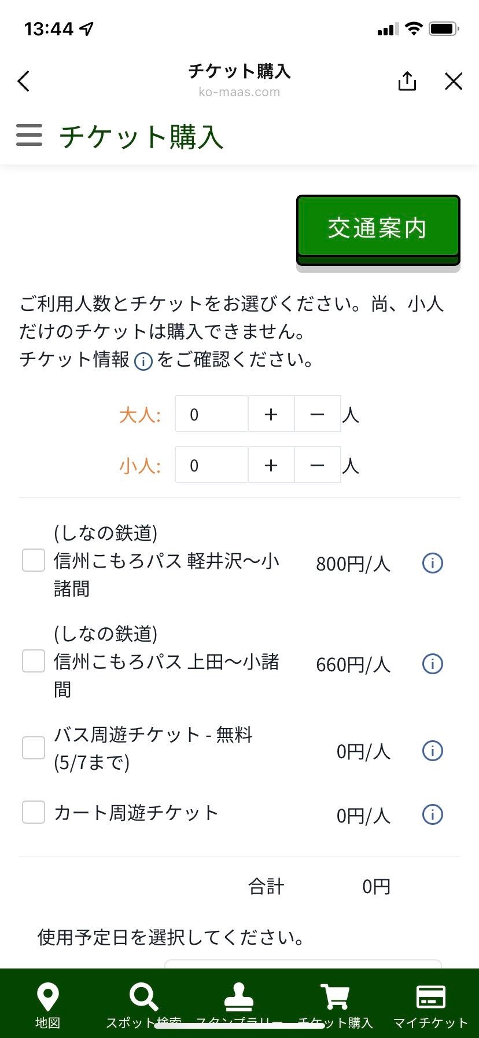Check the 上田〜小諸間 pass checkbox
Screen dimensions: 479x1038
click(x=34, y=661)
